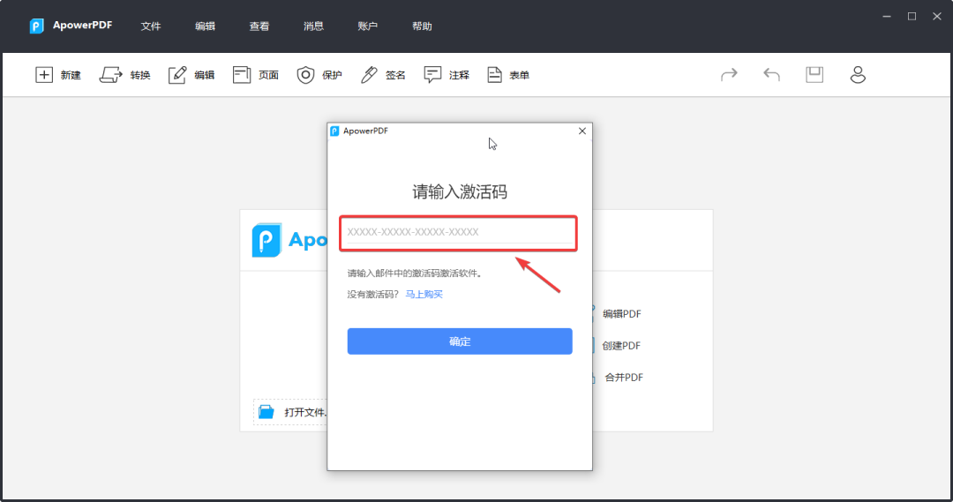953x502 pixels.
Task: Click the activation code input field
Action: 458,233
